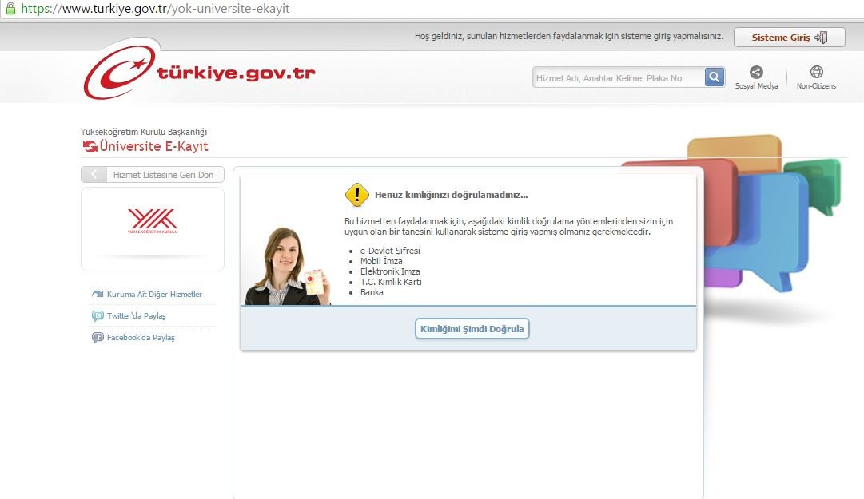Switch to Non-Citizens globe icon
Image resolution: width=864 pixels, height=499 pixels.
point(817,72)
